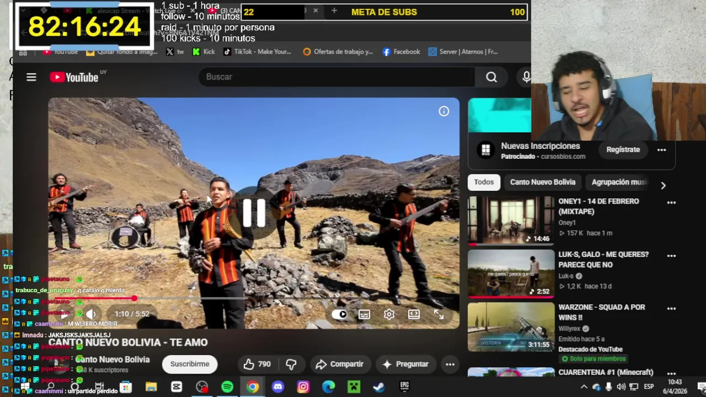
Task: Open the TikTok bookmark
Action: [257, 52]
